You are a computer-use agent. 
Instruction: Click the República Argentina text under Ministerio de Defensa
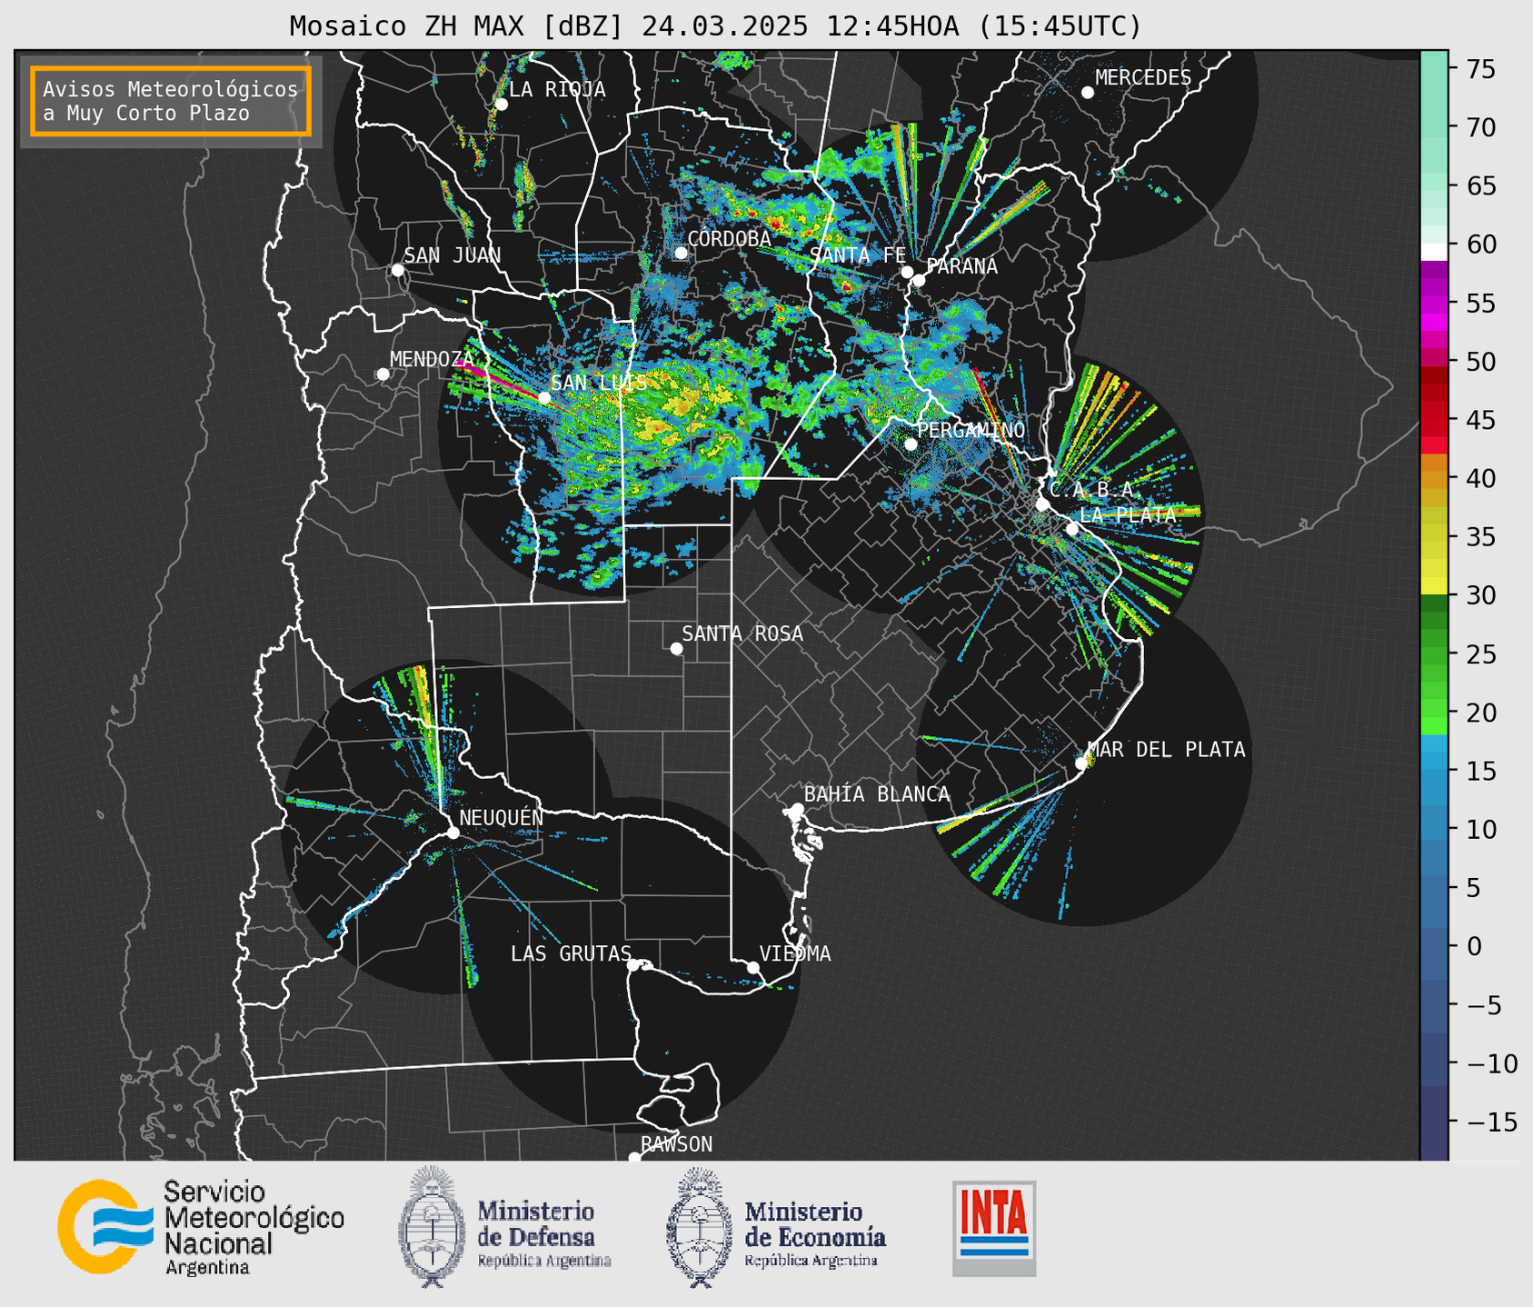[x=544, y=1261]
